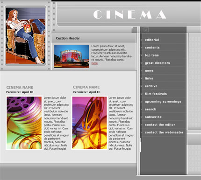Go to the contents page
The height and width of the screenshot is (180, 201).
[x=152, y=48]
